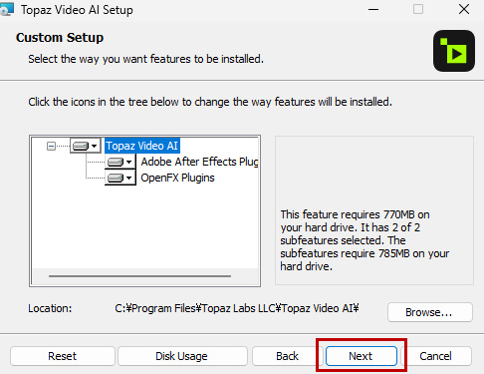484x374 pixels.
Task: Click the feature size description text
Action: [364, 240]
